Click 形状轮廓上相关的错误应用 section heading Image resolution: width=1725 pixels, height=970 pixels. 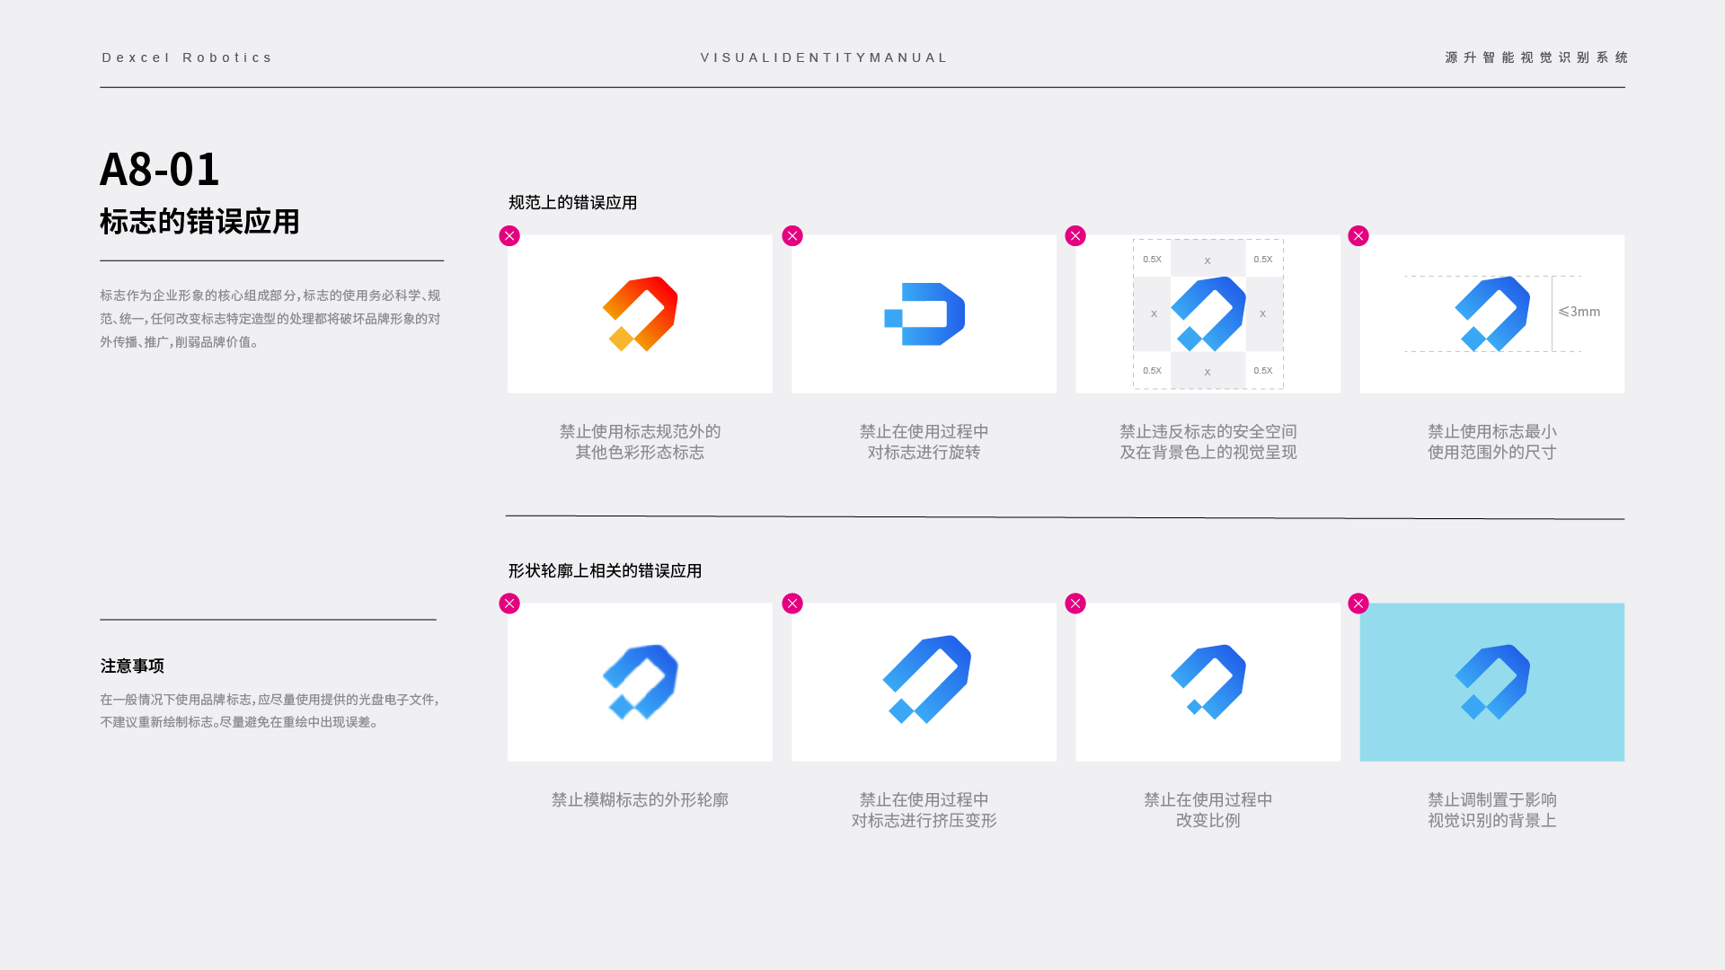tap(605, 571)
